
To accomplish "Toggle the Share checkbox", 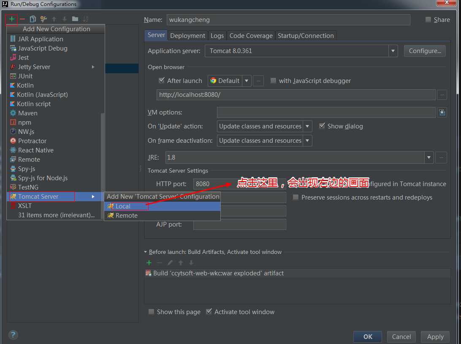I will pos(428,20).
